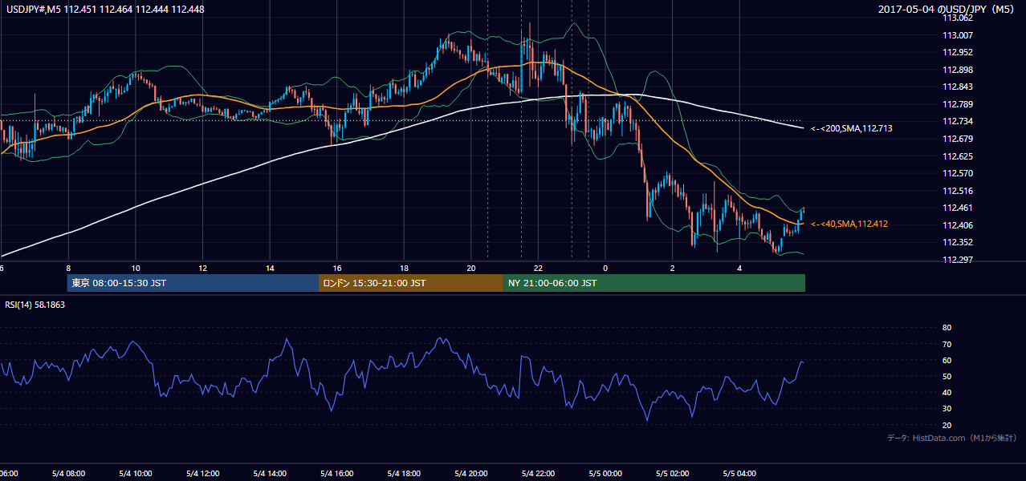The image size is (1026, 481).
Task: Click the 5/5 02:00 time axis label
Action: (672, 474)
